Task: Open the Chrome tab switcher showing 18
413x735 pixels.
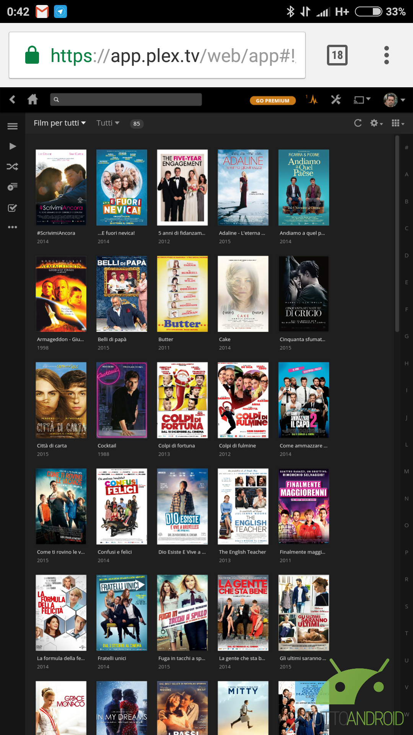Action: (337, 55)
